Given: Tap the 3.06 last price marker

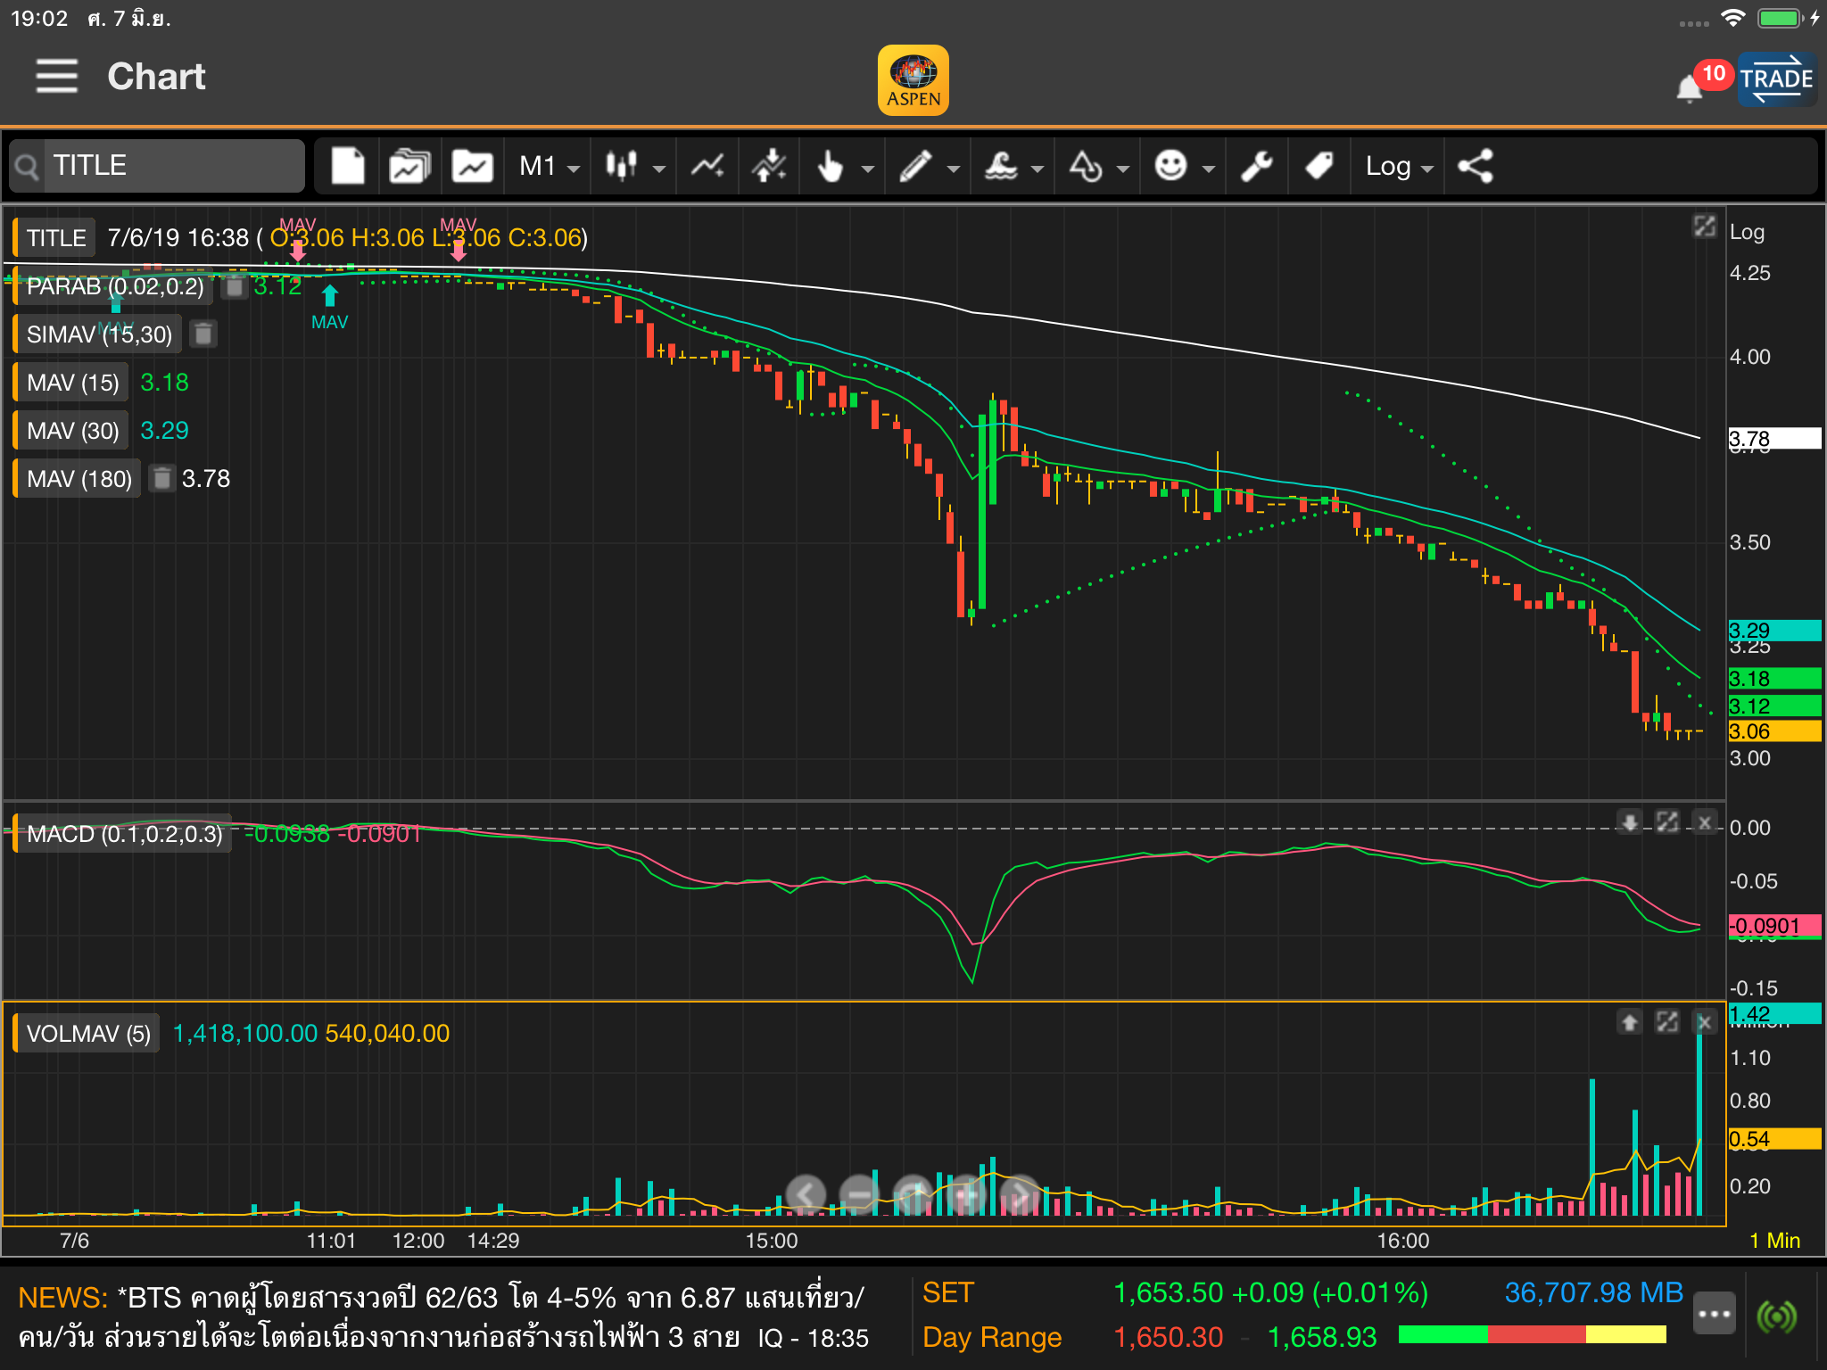Looking at the screenshot, I should 1774,731.
